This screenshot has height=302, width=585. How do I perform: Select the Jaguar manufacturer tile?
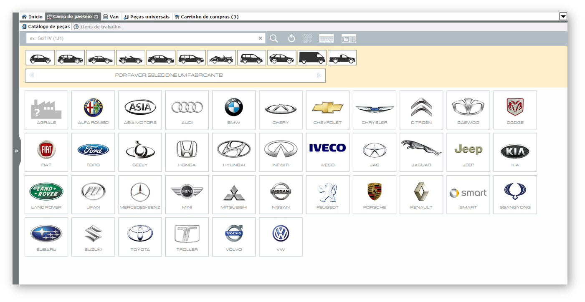[421, 152]
